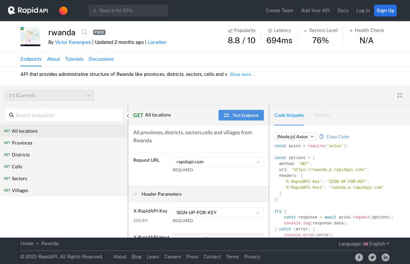Click Log In in header
The height and width of the screenshot is (264, 410).
point(363,11)
